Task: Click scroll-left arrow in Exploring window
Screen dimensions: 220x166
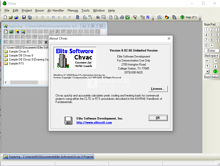Action: pyautogui.click(x=5, y=82)
